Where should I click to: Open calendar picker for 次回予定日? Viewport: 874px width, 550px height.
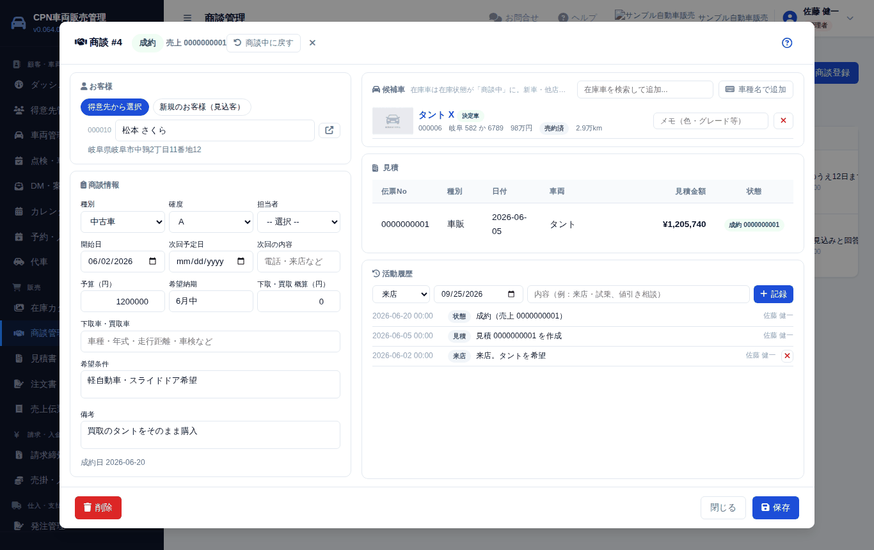click(241, 261)
